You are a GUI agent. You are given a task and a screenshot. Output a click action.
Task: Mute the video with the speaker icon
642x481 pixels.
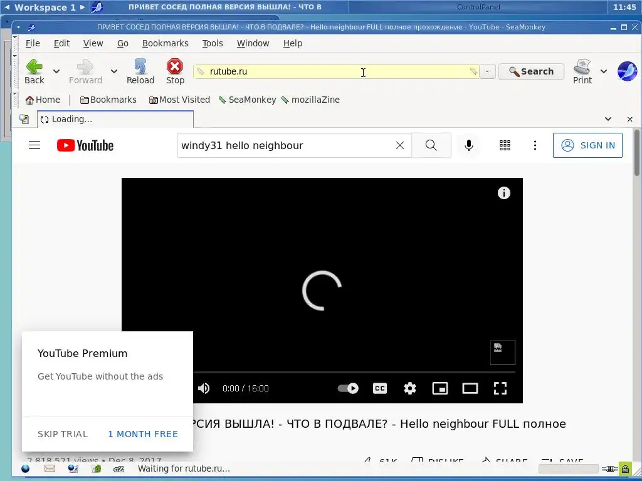point(204,388)
